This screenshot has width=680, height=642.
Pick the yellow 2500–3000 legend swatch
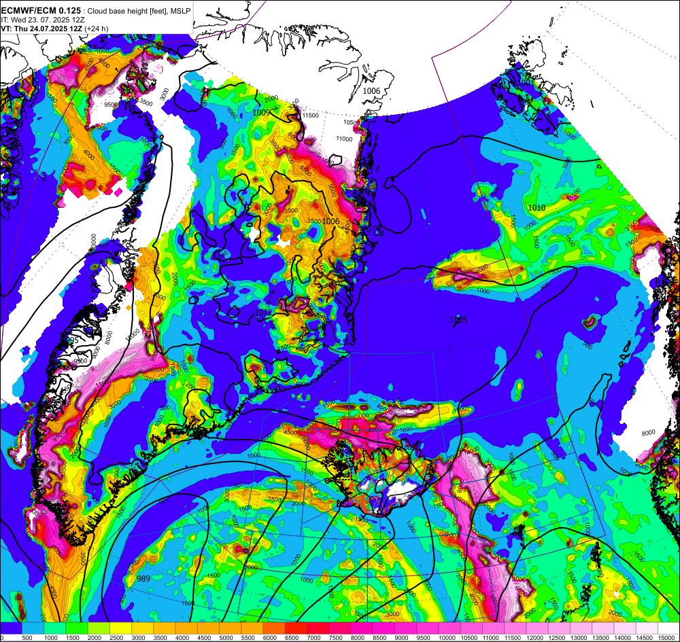pos(121,628)
